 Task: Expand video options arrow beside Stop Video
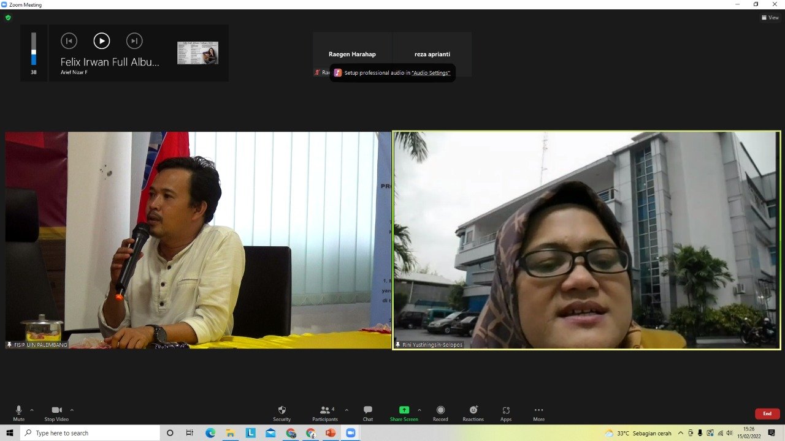click(x=72, y=410)
